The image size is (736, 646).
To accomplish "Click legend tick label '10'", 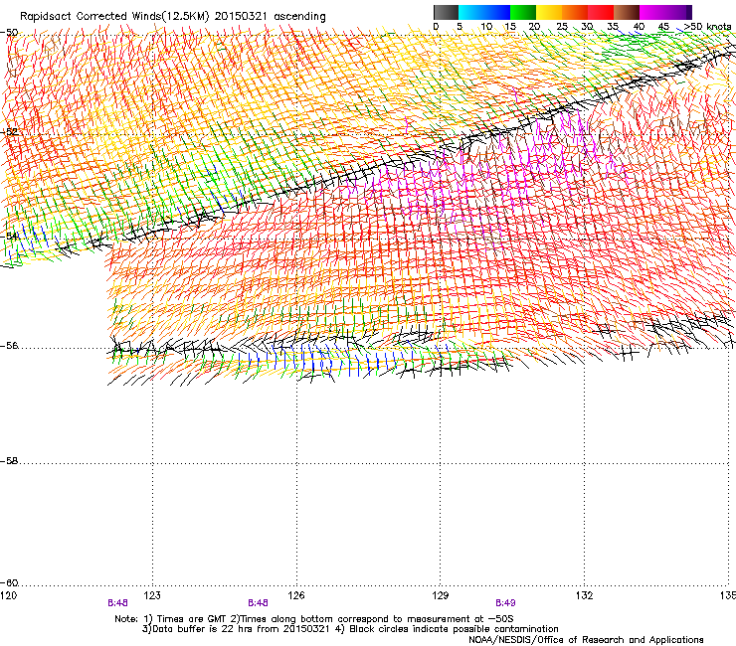I will [486, 27].
